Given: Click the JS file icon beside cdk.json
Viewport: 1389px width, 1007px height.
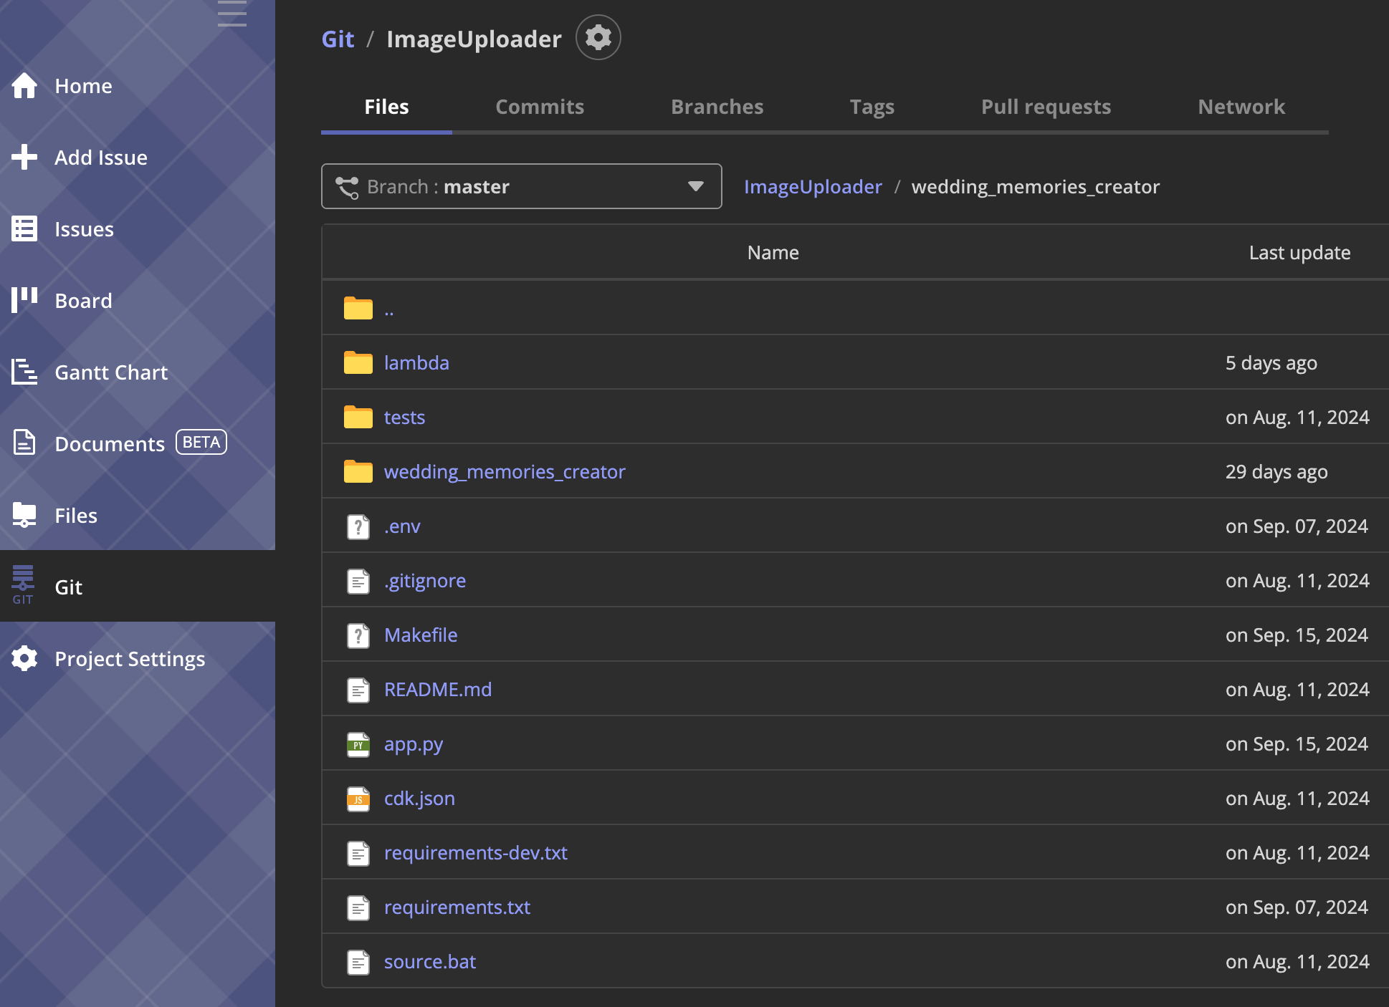Looking at the screenshot, I should click(358, 799).
